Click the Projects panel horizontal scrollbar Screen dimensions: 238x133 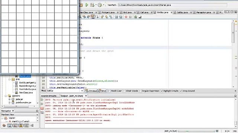coord(16,106)
